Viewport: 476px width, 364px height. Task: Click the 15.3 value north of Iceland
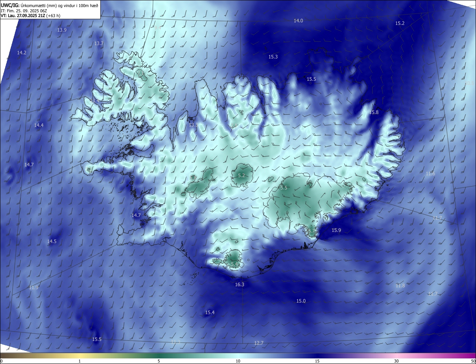click(273, 57)
